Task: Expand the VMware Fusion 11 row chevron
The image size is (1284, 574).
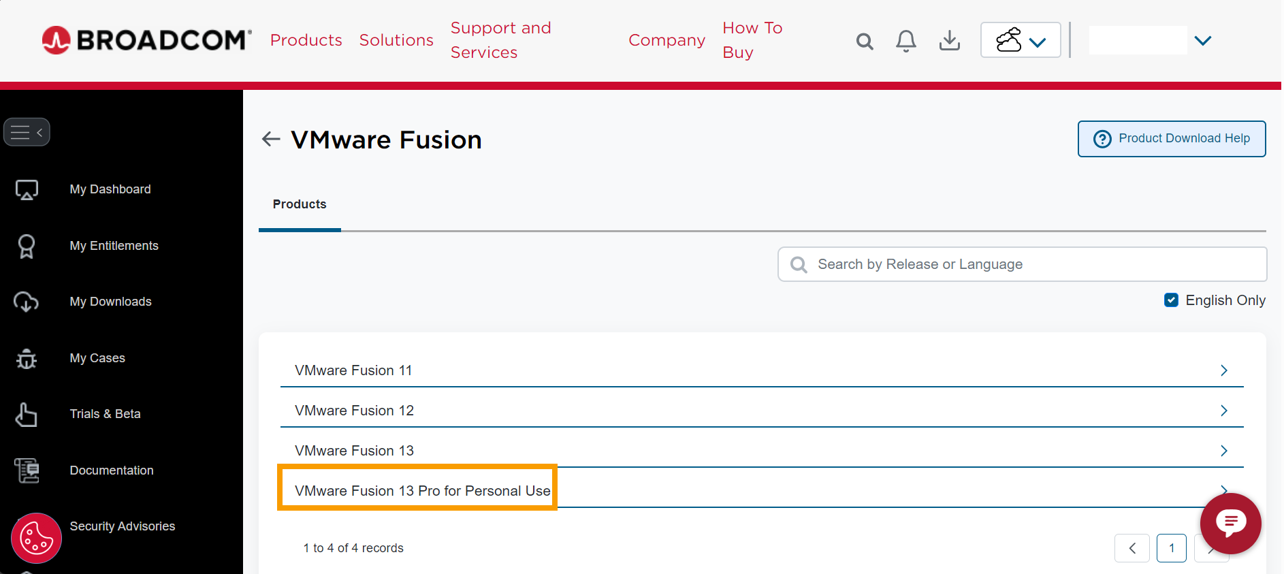Action: click(1223, 370)
